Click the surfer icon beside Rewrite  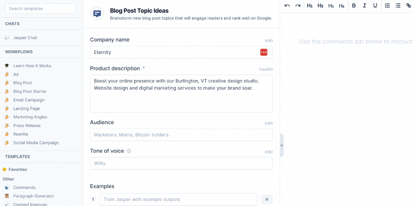click(x=7, y=134)
